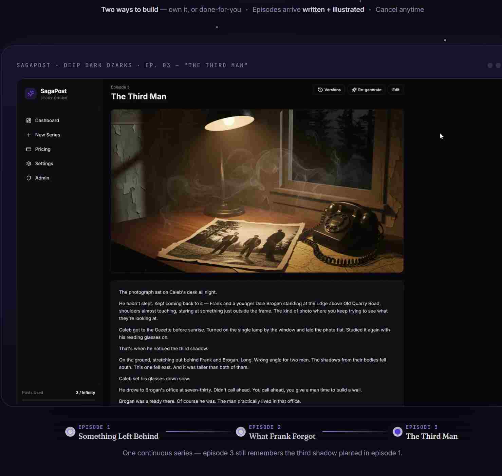Click the New Series plus icon
Viewport: 502px width, 476px height.
(29, 135)
